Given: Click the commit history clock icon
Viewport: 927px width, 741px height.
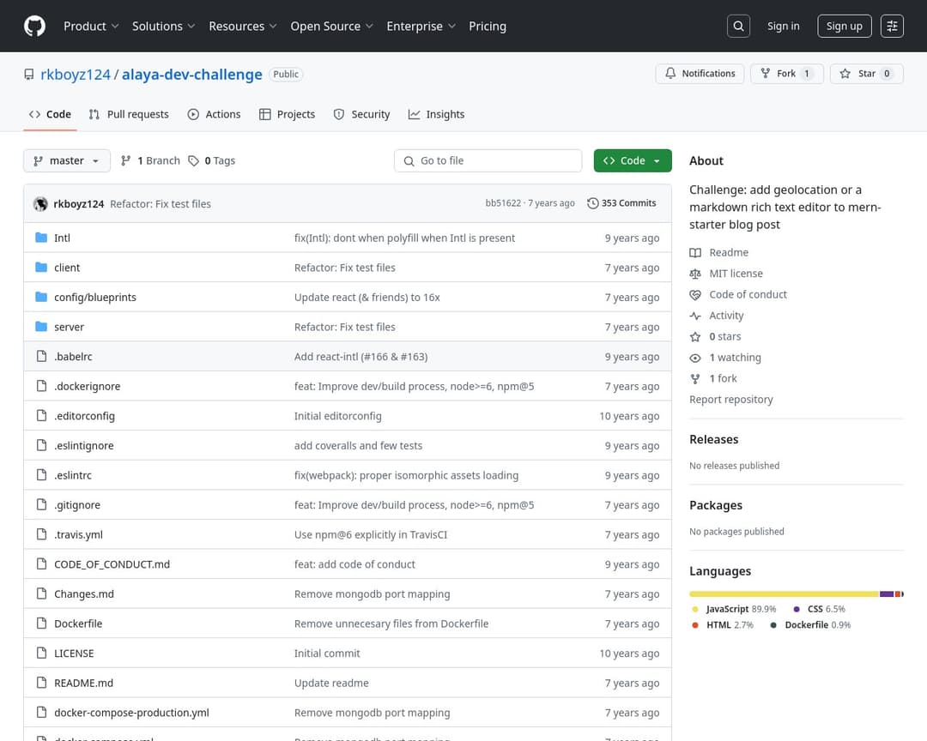Looking at the screenshot, I should tap(592, 203).
